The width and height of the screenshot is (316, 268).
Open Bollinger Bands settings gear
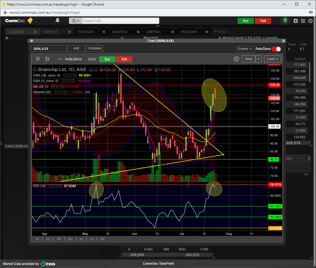tap(58, 87)
